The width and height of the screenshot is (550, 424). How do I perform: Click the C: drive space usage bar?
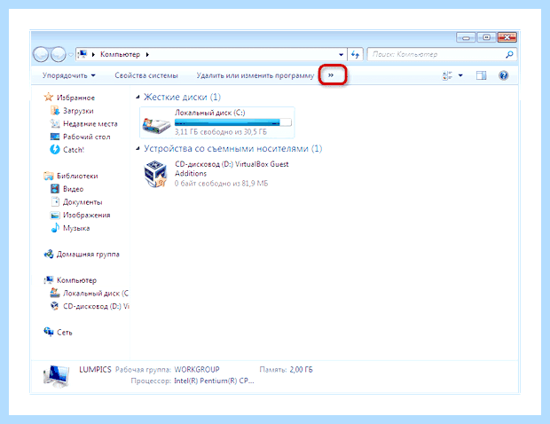coord(233,122)
